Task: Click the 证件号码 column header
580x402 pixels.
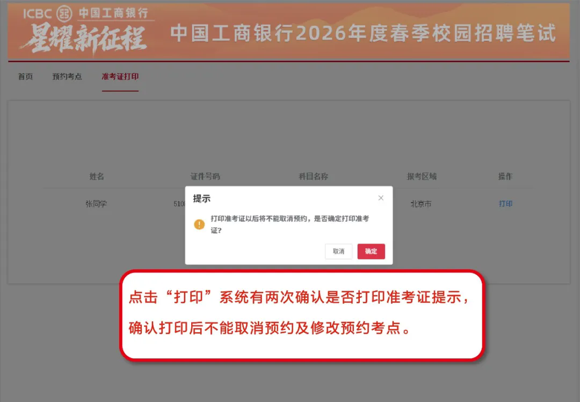Action: tap(205, 177)
